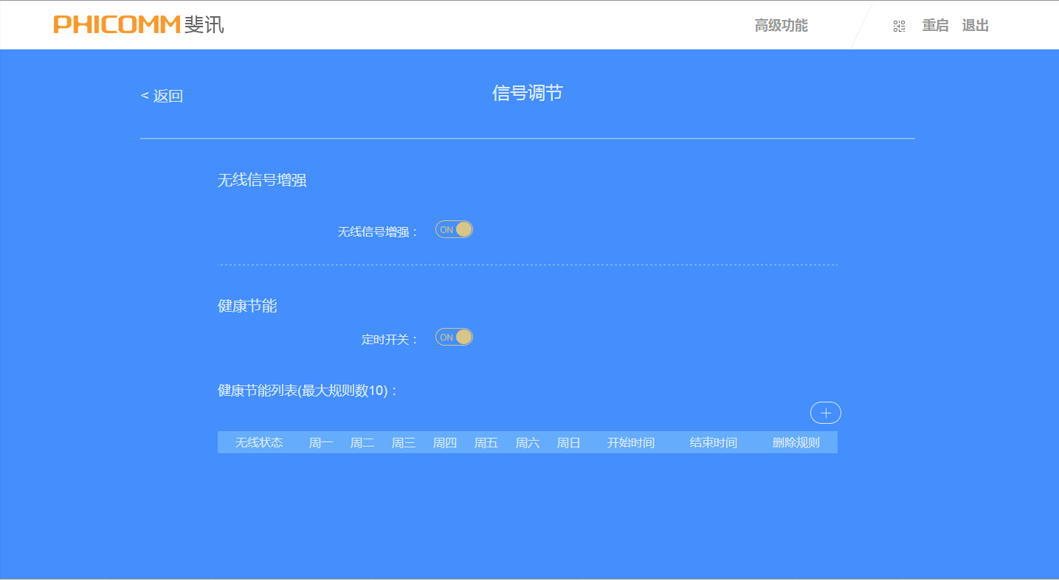The width and height of the screenshot is (1059, 580).
Task: Toggle wireless signal boost to OFF
Action: click(453, 229)
